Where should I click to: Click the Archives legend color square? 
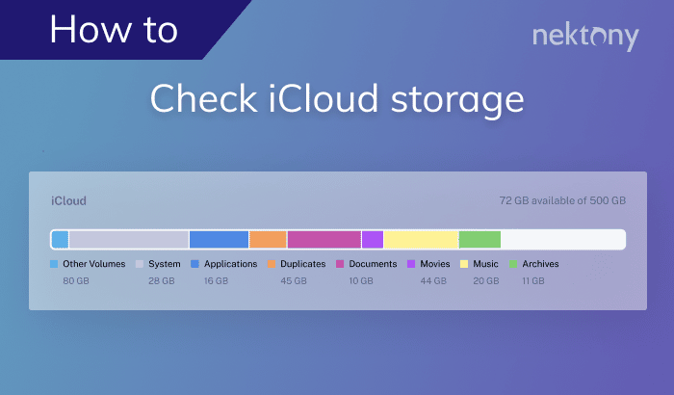coord(514,264)
